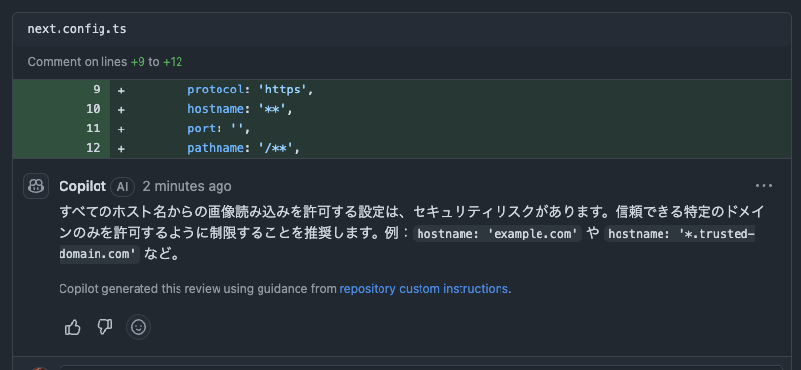Click the hostname: 'example.com' inline code
The width and height of the screenshot is (801, 370).
pos(498,234)
